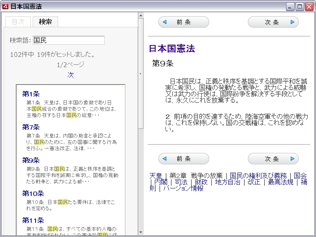Open search result 第7条
316x237 pixels.
pyautogui.click(x=31, y=127)
